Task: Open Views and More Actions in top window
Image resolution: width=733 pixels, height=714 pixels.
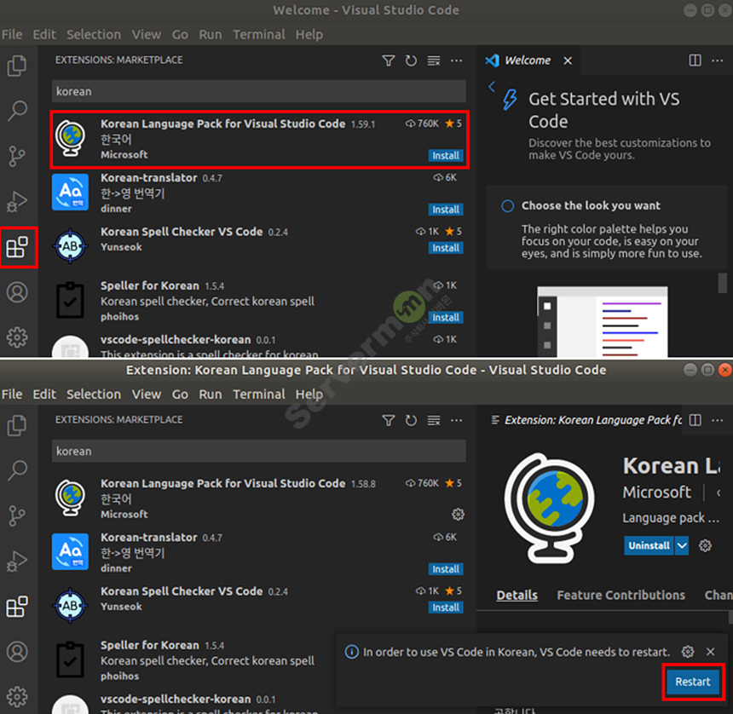Action: (x=456, y=60)
